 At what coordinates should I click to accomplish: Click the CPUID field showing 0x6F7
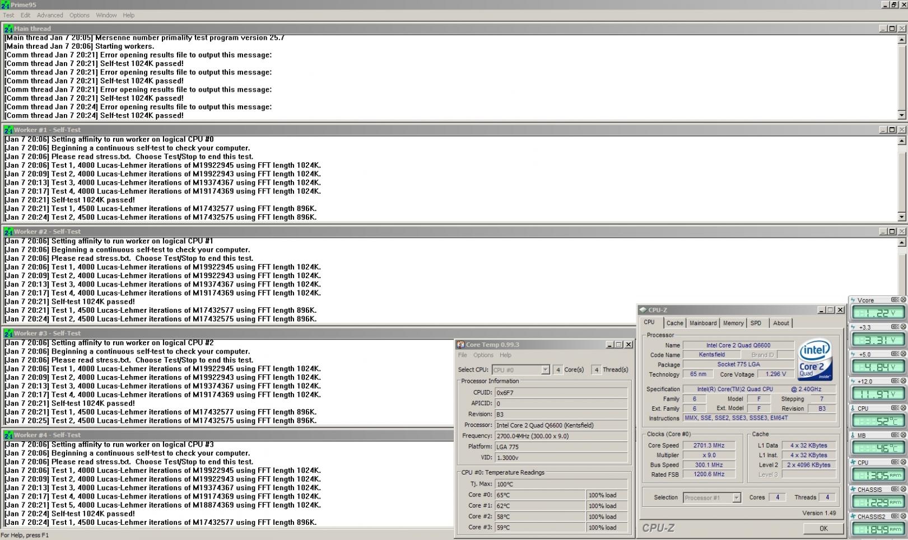(x=561, y=393)
